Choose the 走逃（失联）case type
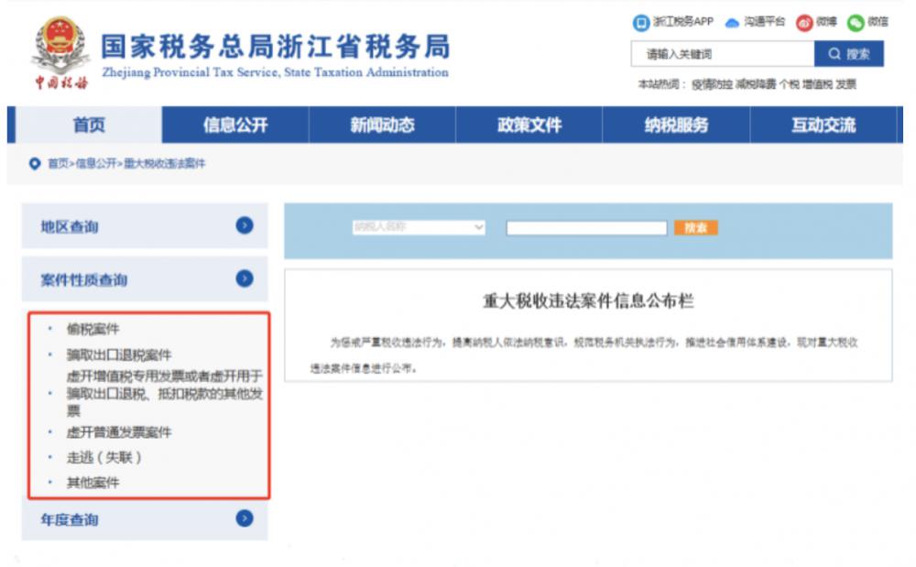The width and height of the screenshot is (916, 567). click(104, 457)
